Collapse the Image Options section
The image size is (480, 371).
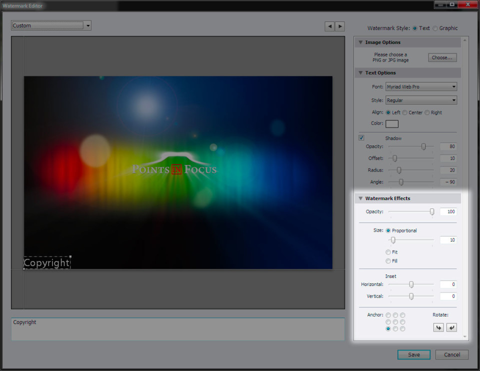(360, 42)
